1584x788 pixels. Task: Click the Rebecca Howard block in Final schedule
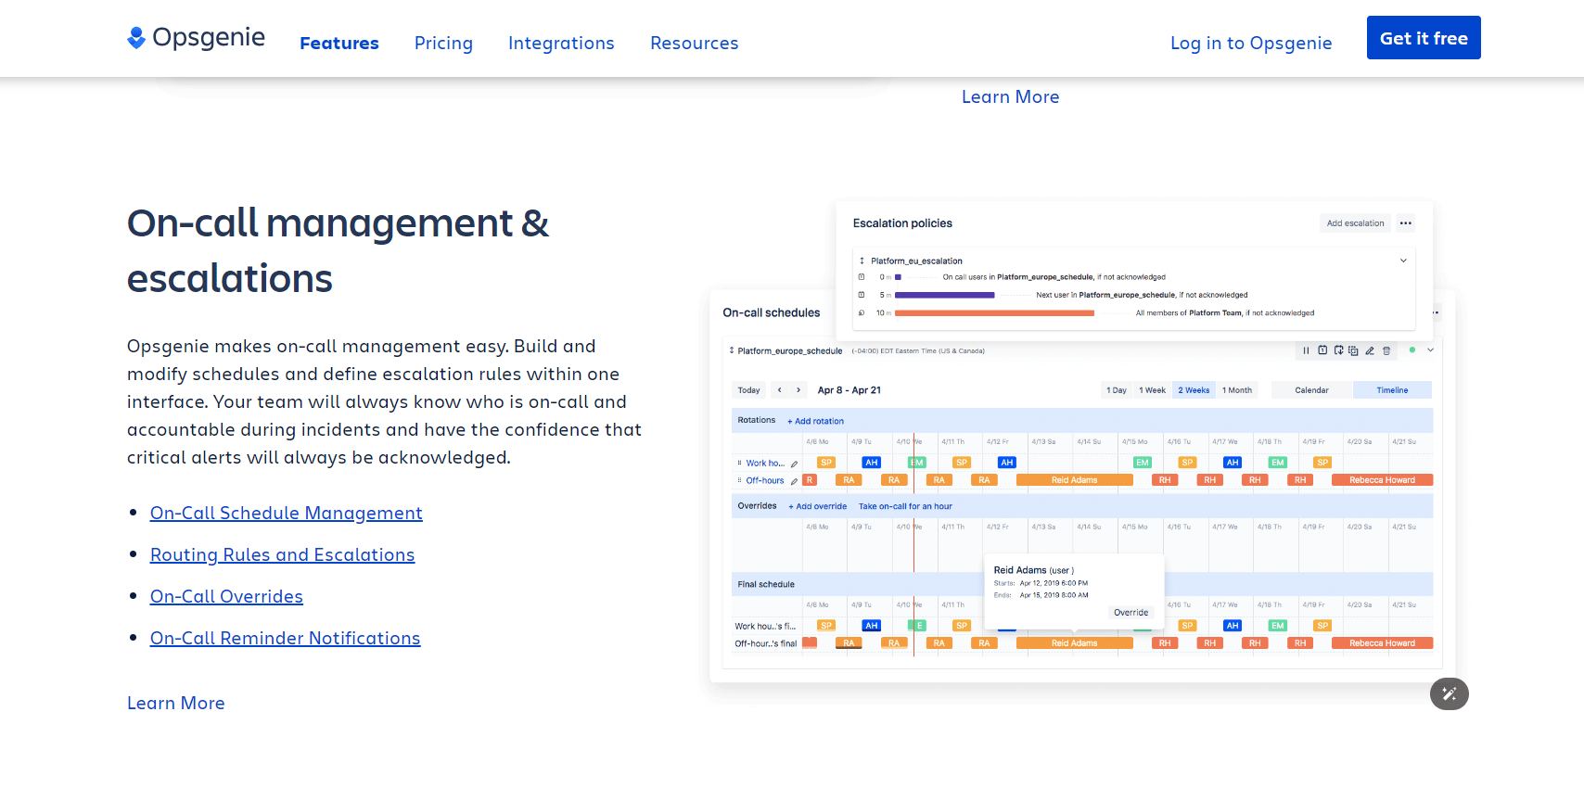coord(1382,643)
